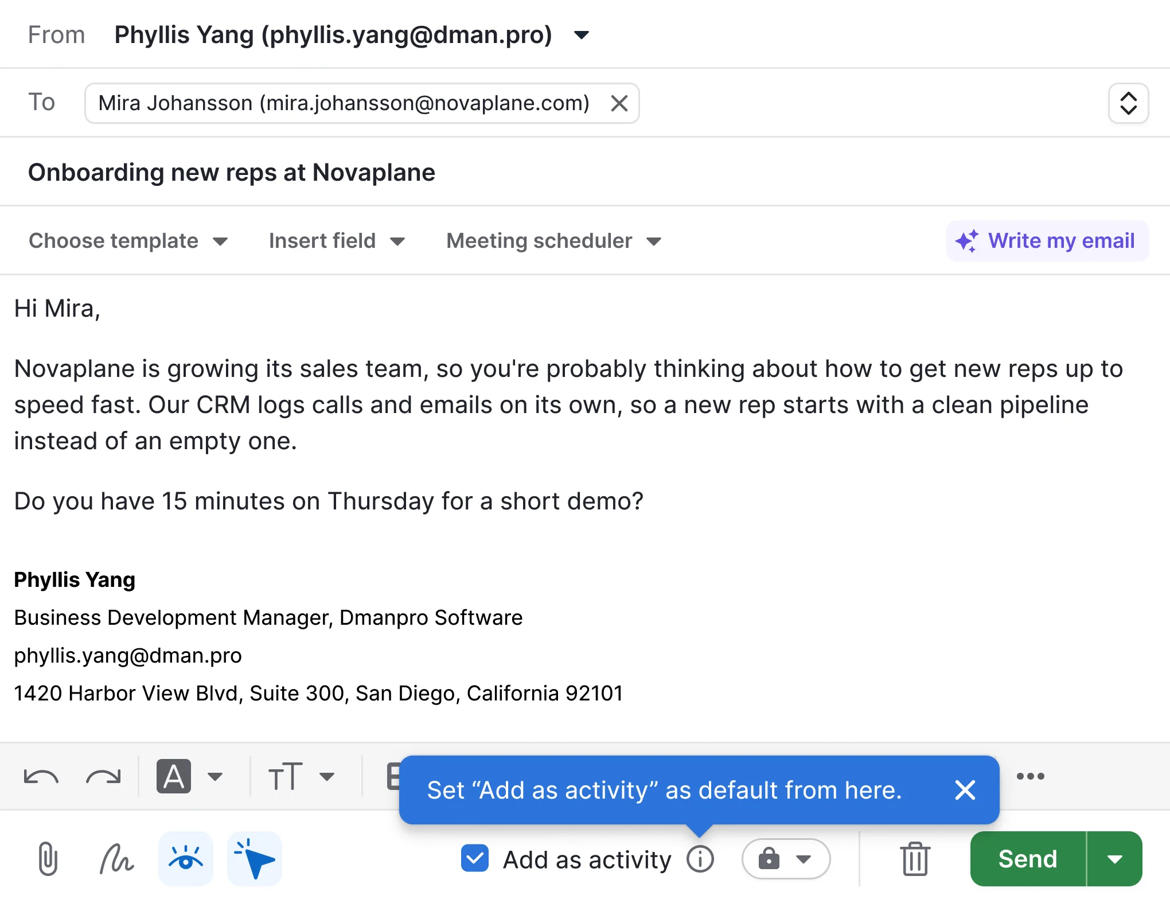Viewport: 1170px width, 907px height.
Task: Click the Phyllis Yang signature name
Action: pyautogui.click(x=75, y=579)
